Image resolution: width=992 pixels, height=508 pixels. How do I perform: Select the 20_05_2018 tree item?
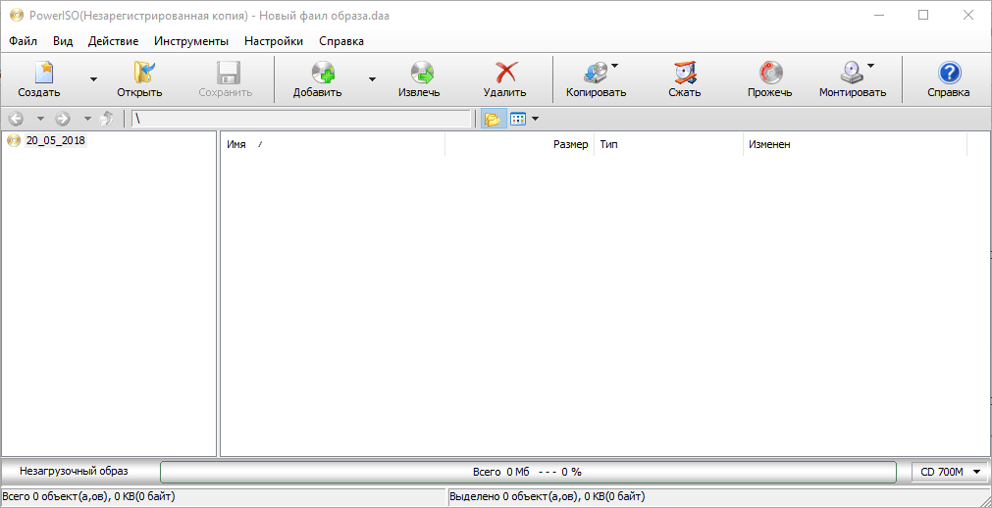tap(56, 140)
